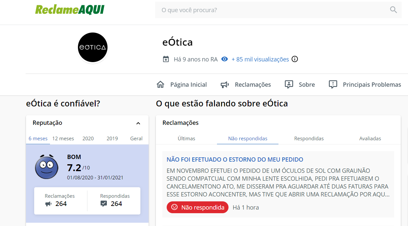
Task: Click the search magnifier icon
Action: [x=394, y=10]
